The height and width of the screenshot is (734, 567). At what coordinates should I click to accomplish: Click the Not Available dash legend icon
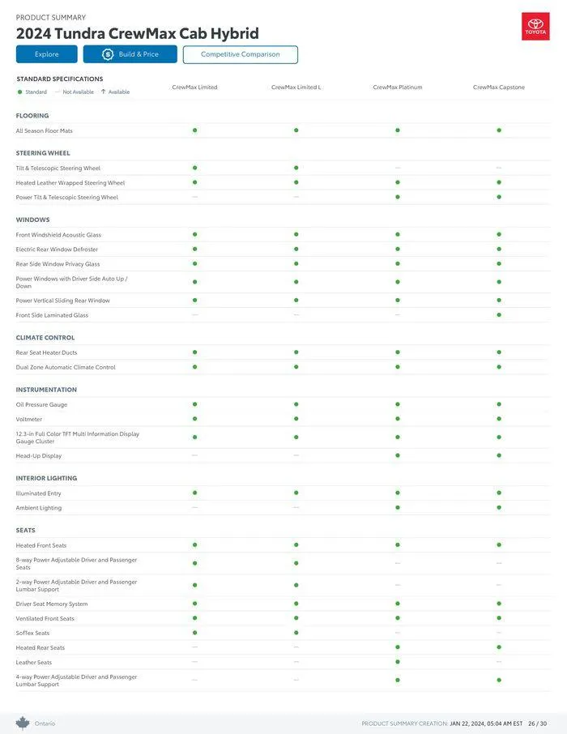[x=58, y=92]
